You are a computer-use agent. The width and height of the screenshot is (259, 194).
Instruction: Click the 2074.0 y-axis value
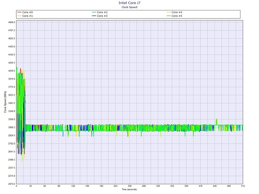(12, 184)
